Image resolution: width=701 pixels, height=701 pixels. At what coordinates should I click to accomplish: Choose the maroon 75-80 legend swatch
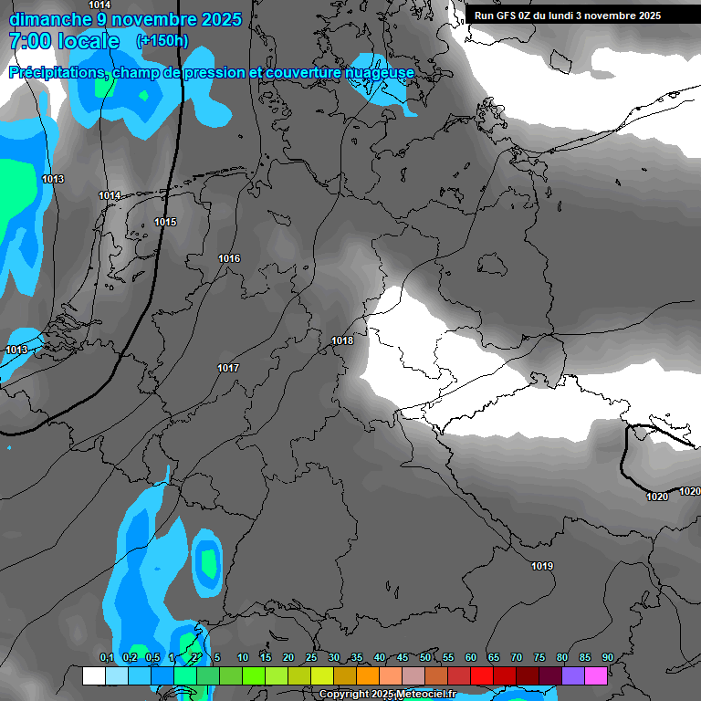pyautogui.click(x=550, y=675)
